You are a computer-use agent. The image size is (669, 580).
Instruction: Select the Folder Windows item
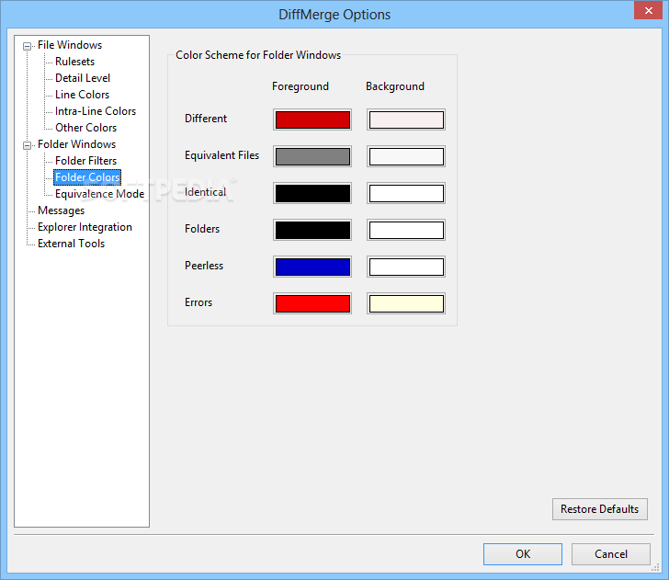coord(77,144)
